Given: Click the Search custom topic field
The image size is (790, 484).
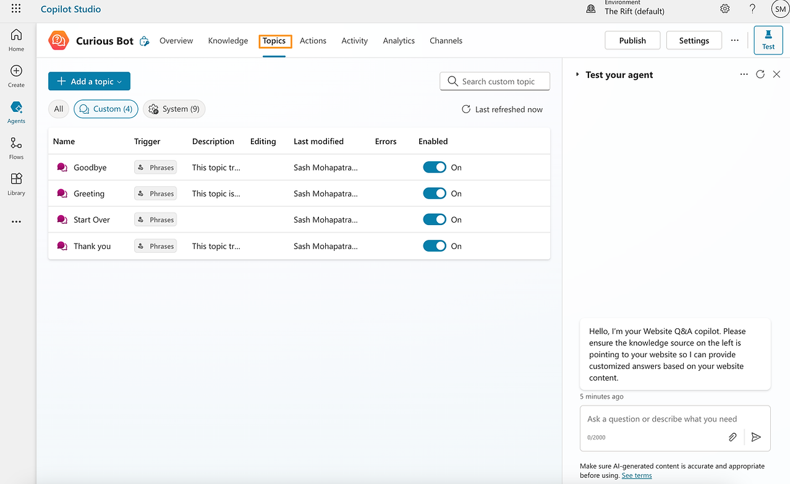Looking at the screenshot, I should tap(495, 81).
